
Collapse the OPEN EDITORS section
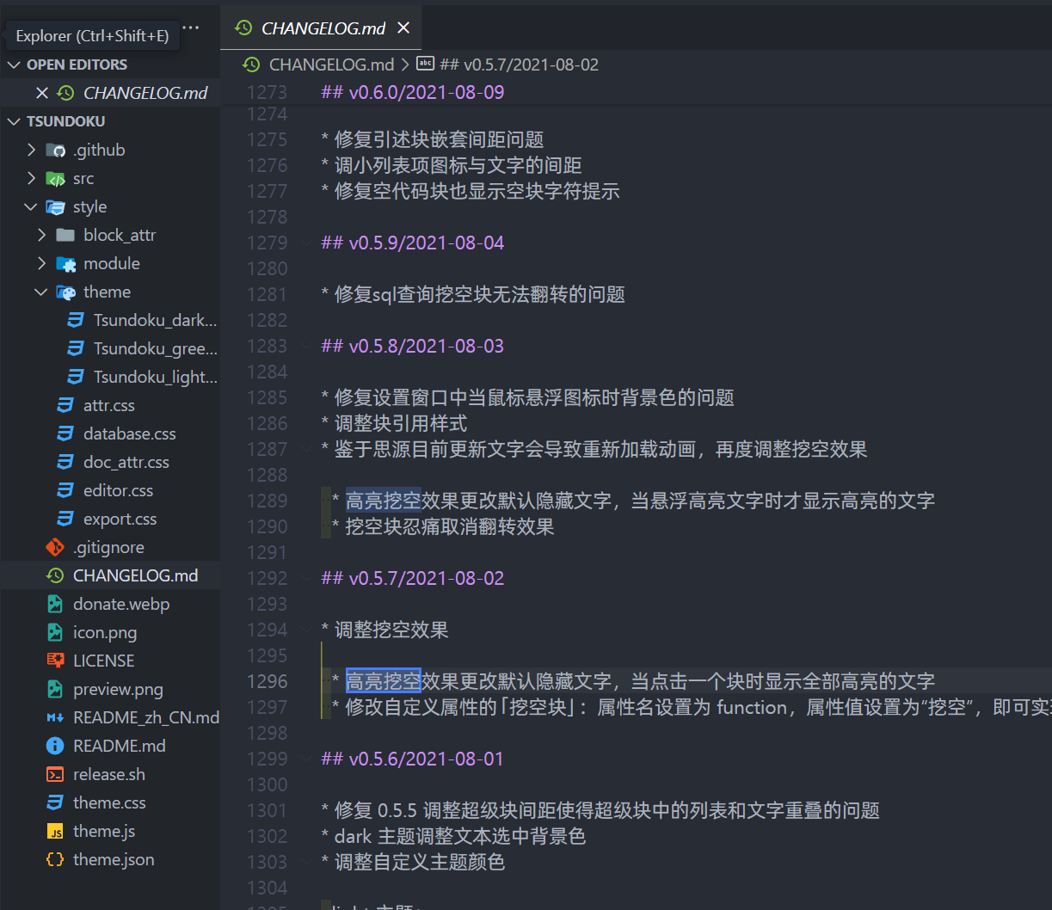14,65
